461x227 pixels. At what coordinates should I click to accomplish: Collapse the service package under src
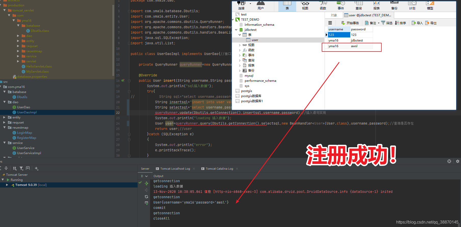pyautogui.click(x=4, y=143)
